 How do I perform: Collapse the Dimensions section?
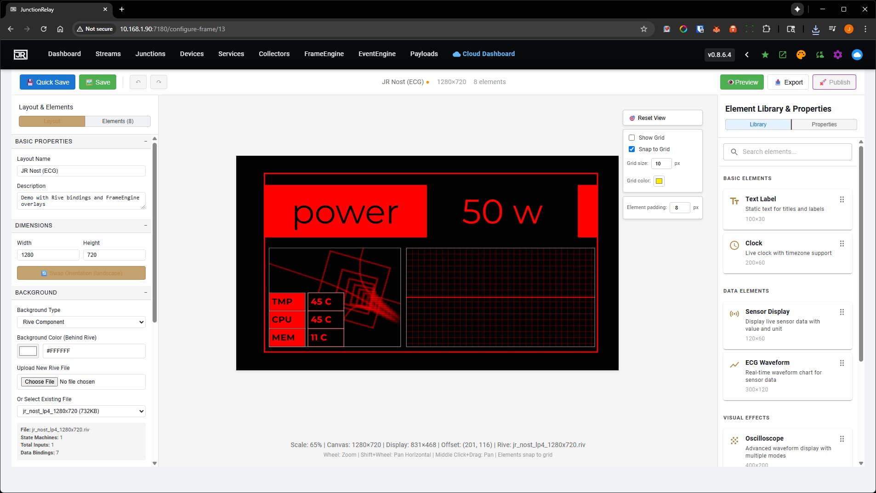pos(146,225)
